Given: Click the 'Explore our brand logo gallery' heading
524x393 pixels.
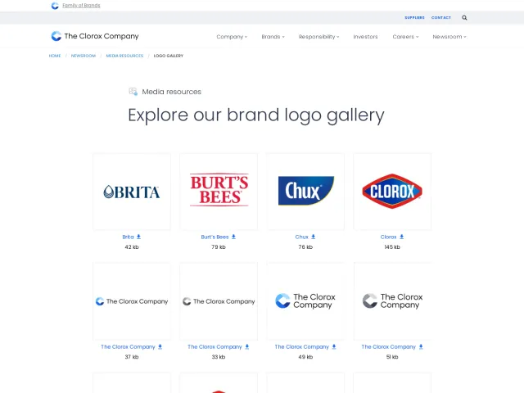Looking at the screenshot, I should [x=256, y=115].
